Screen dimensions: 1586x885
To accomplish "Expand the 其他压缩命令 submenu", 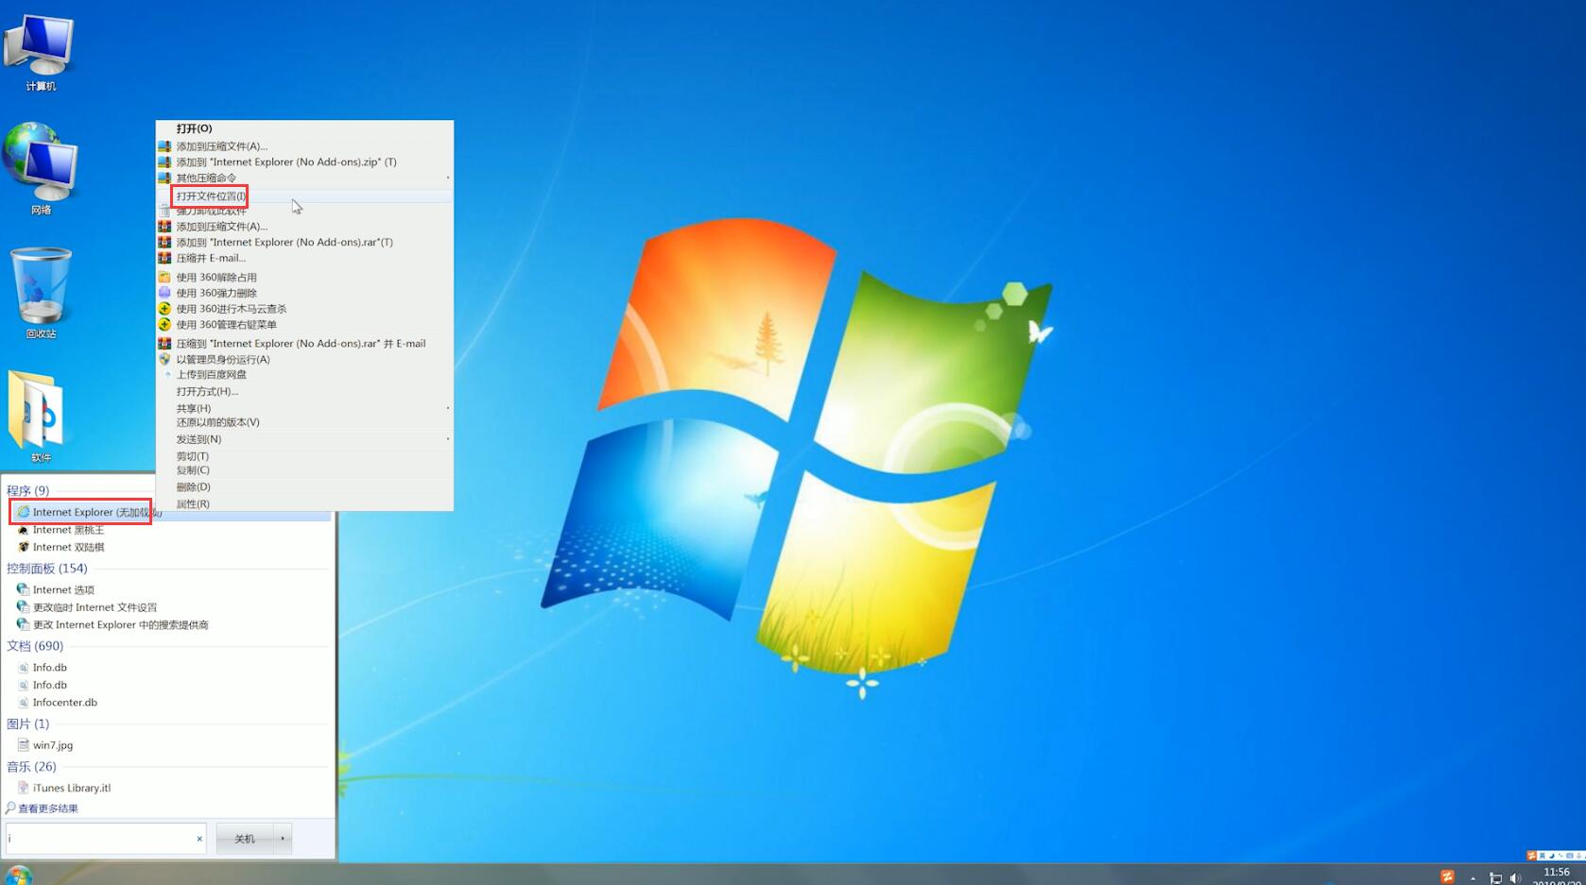I will pos(304,178).
